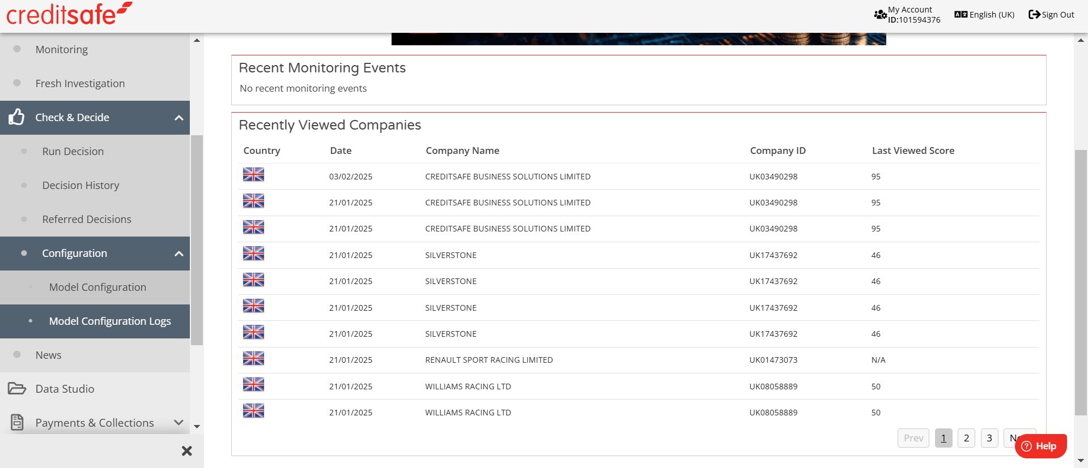Image resolution: width=1088 pixels, height=468 pixels.
Task: Click main page scrollbar thumb
Action: pyautogui.click(x=1081, y=283)
